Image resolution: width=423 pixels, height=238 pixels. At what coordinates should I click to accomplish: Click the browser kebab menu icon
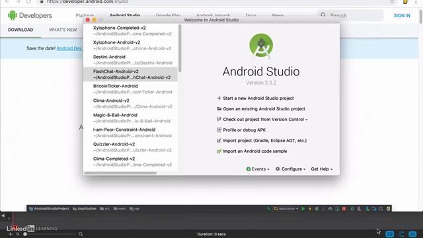click(x=416, y=2)
